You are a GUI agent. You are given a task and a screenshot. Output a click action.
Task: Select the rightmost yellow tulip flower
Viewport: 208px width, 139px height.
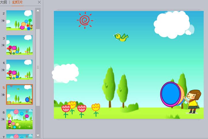(96, 110)
